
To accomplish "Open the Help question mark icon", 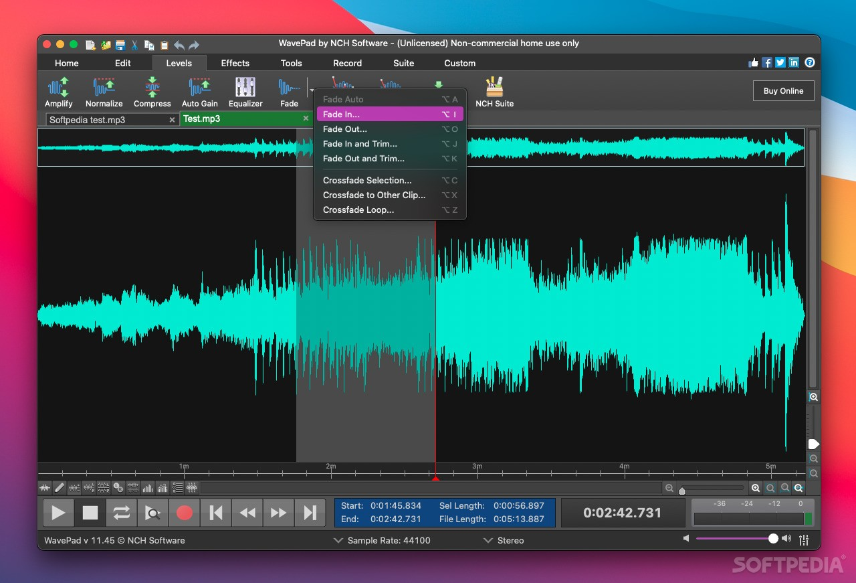I will (x=810, y=62).
